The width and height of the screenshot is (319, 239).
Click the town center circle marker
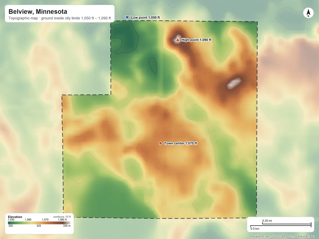pyautogui.click(x=161, y=143)
